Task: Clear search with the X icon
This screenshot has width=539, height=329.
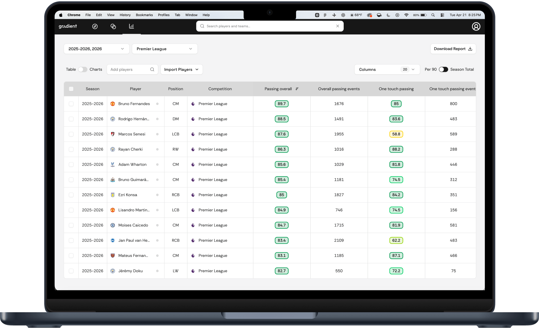Action: 337,26
